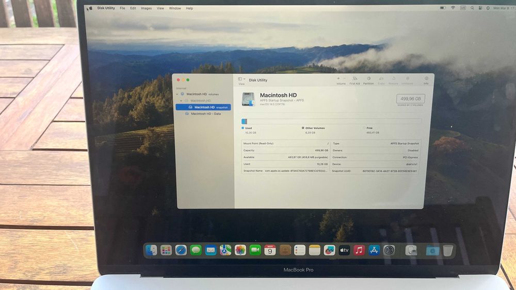
Task: Click the 499,96 GB capacity box
Action: [410, 98]
